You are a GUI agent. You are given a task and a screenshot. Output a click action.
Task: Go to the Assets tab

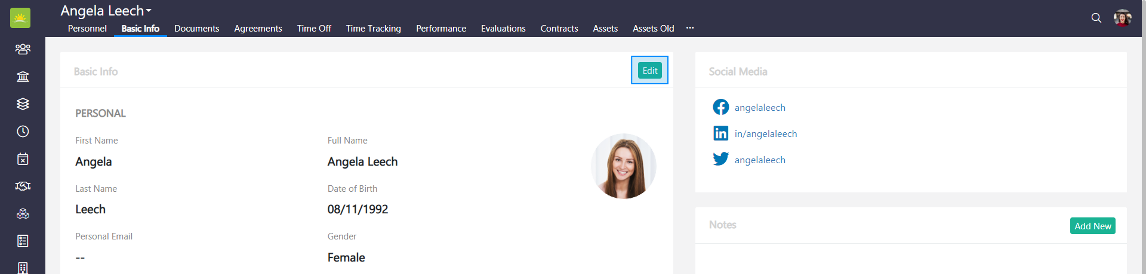coord(605,29)
